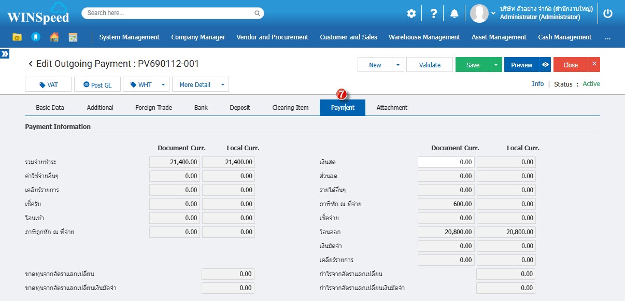Open the bookmark icon in toolbar
Image resolution: width=625 pixels, height=301 pixels.
pyautogui.click(x=36, y=37)
